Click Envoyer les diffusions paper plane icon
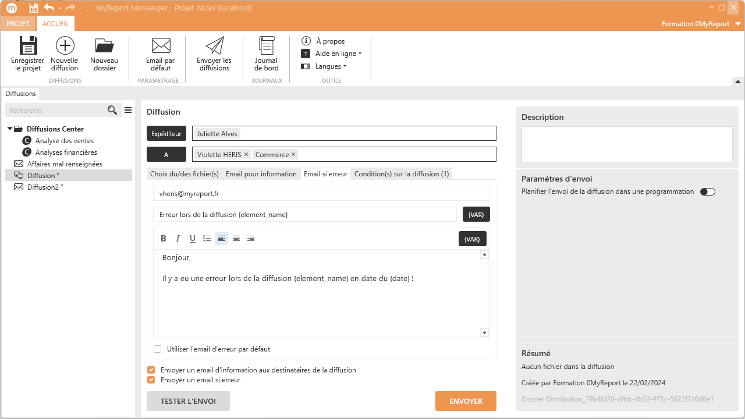 tap(214, 47)
